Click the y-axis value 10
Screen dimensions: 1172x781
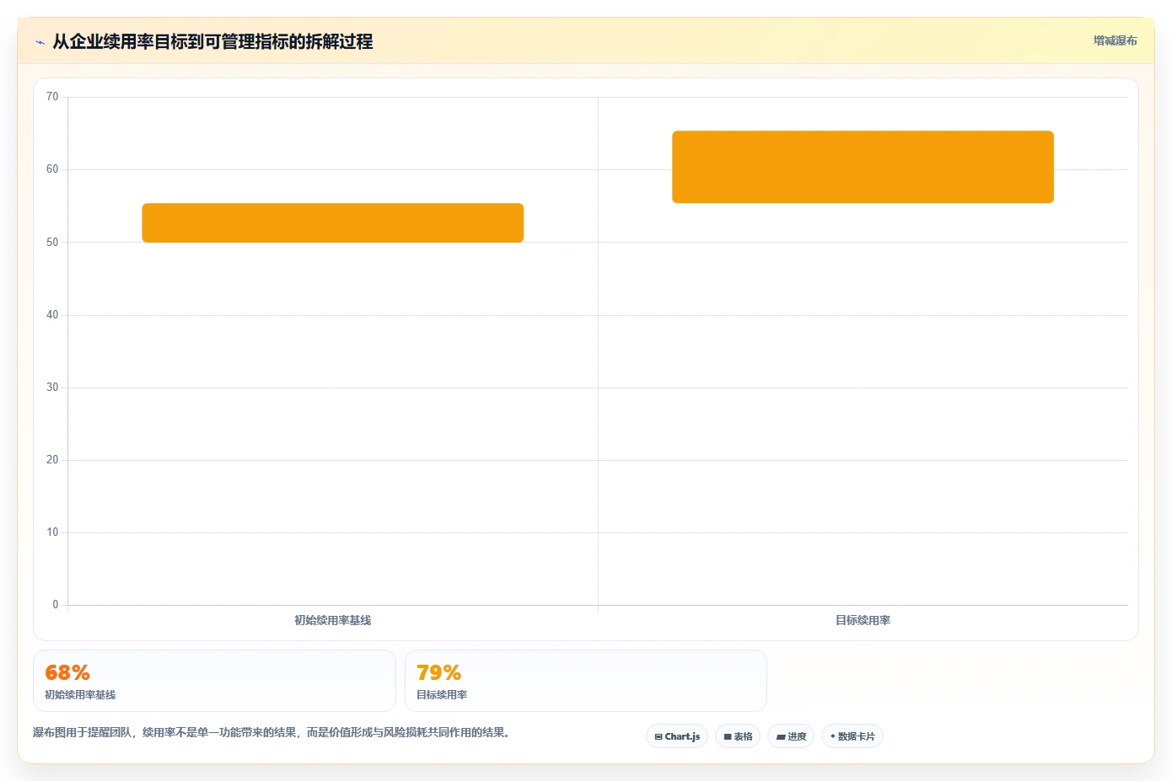coord(52,532)
